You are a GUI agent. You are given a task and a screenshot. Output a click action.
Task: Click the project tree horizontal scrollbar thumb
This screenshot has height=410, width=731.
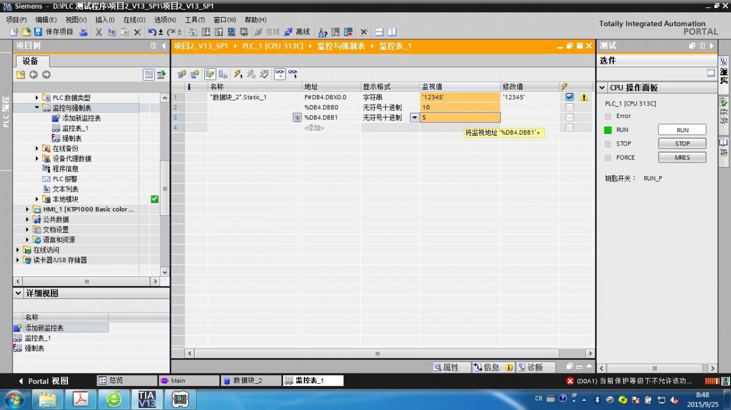(x=86, y=282)
